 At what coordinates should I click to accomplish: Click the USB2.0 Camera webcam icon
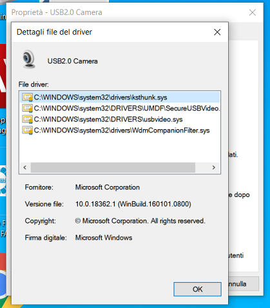tap(29, 59)
